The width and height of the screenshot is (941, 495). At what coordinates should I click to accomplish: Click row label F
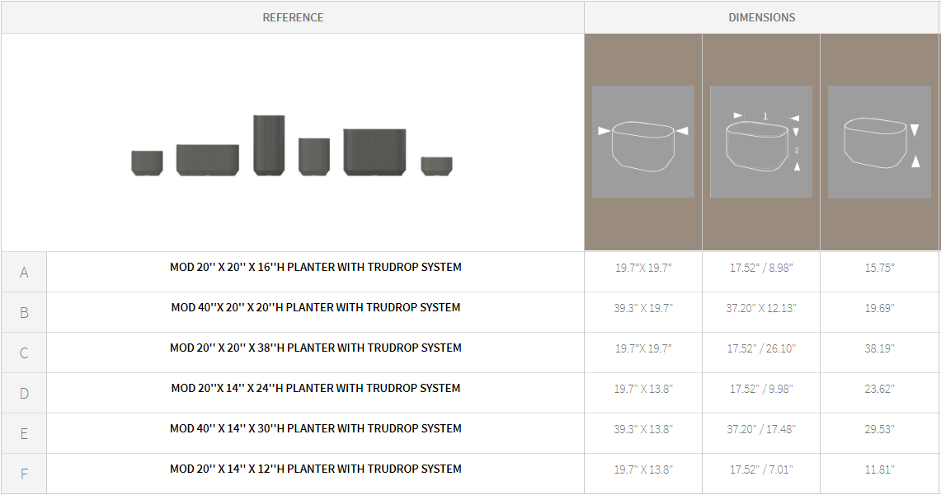click(x=24, y=474)
